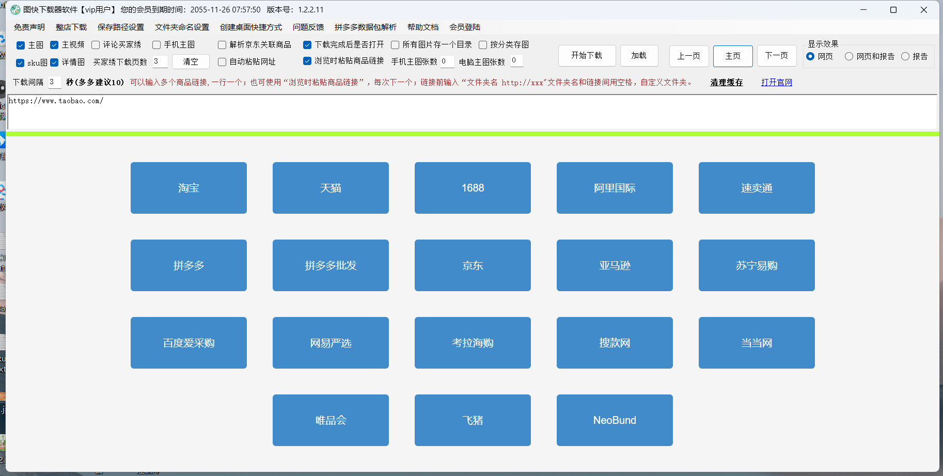Open the 拼多多 tile

(x=188, y=265)
